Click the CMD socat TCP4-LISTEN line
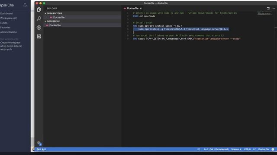Image resolution: width=277 pixels, height=155 pixels. tap(187, 39)
